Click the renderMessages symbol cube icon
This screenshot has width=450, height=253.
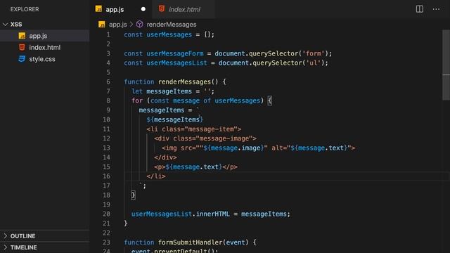pos(140,24)
